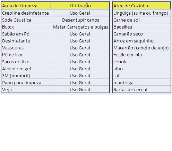Select the 'Desentupir canos' cell
This screenshot has height=151, width=172.
(x=80, y=20)
